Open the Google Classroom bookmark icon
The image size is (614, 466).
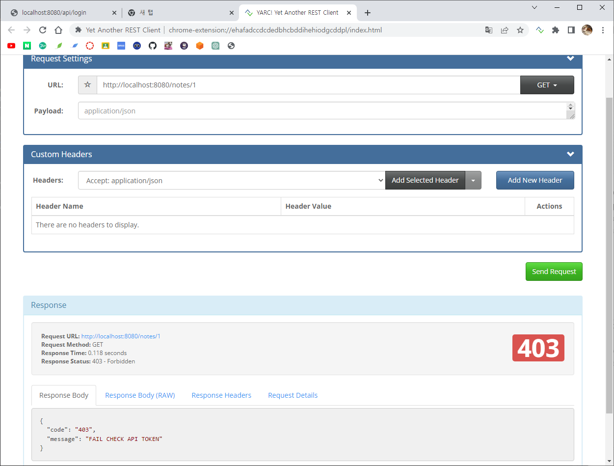[x=106, y=46]
